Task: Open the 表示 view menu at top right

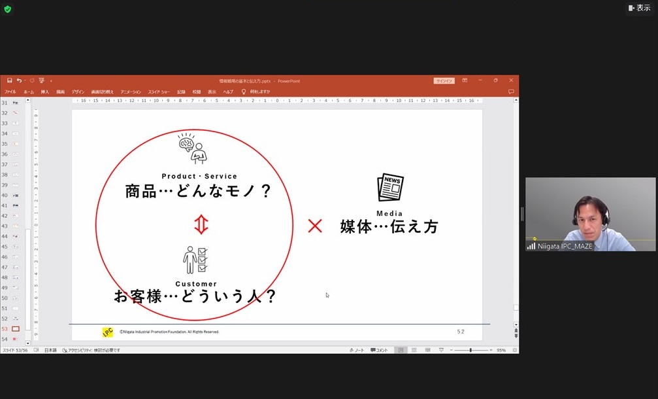Action: click(x=639, y=8)
